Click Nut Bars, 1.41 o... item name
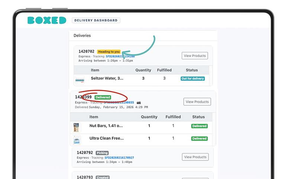Viewport: 284px width, 179px height. coord(106,126)
